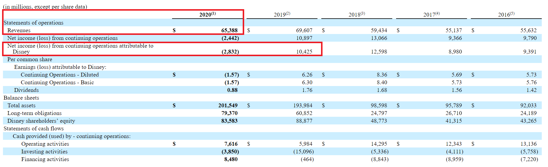Click 'Cash provided (used) by' sub-heading
548x167 pixels.
(x=72, y=136)
